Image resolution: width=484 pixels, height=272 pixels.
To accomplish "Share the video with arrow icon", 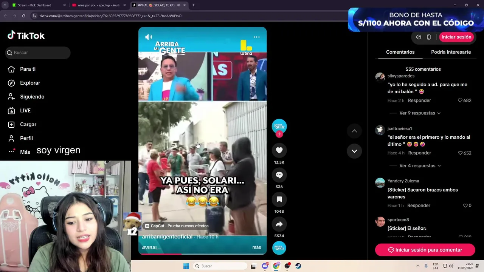I will 279,224.
